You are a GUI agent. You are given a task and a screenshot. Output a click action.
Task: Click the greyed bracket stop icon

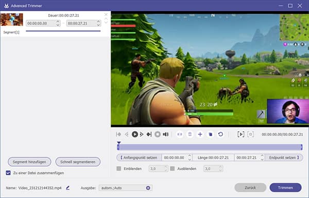click(x=250, y=134)
